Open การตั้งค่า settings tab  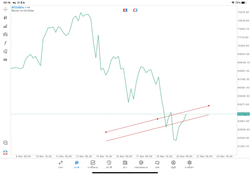pyautogui.click(x=189, y=164)
